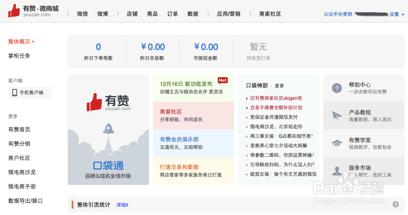Go to 有赞分销 sidebar link

click(x=19, y=144)
